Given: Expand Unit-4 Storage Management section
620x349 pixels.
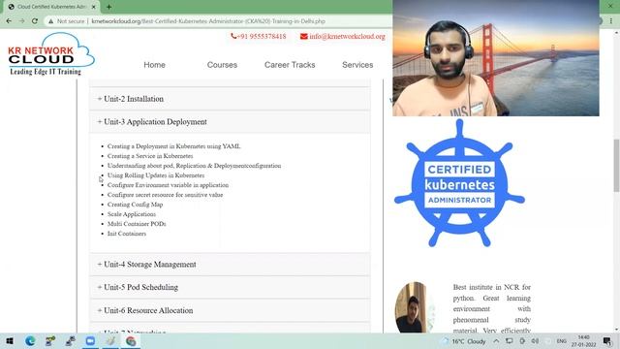Looking at the screenshot, I should 231,265.
